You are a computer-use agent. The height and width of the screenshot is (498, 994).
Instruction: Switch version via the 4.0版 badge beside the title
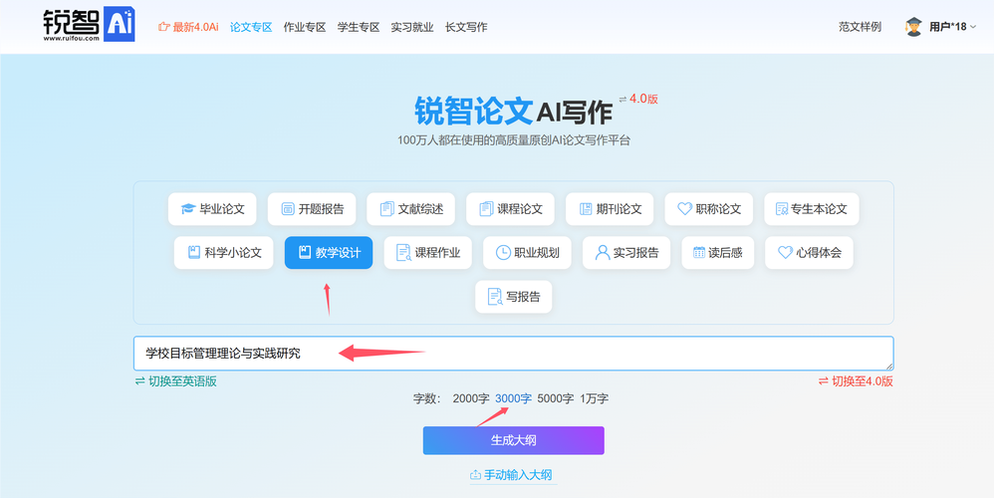click(x=638, y=99)
